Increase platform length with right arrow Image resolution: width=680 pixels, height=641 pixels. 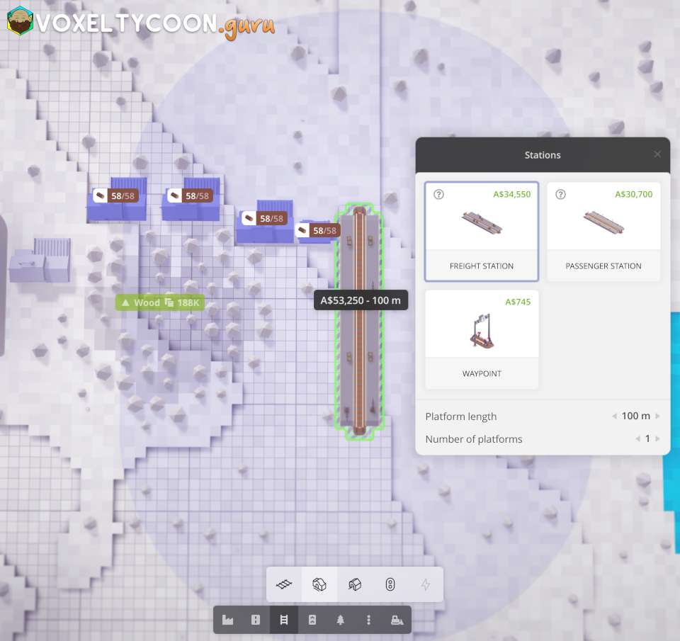click(x=658, y=416)
